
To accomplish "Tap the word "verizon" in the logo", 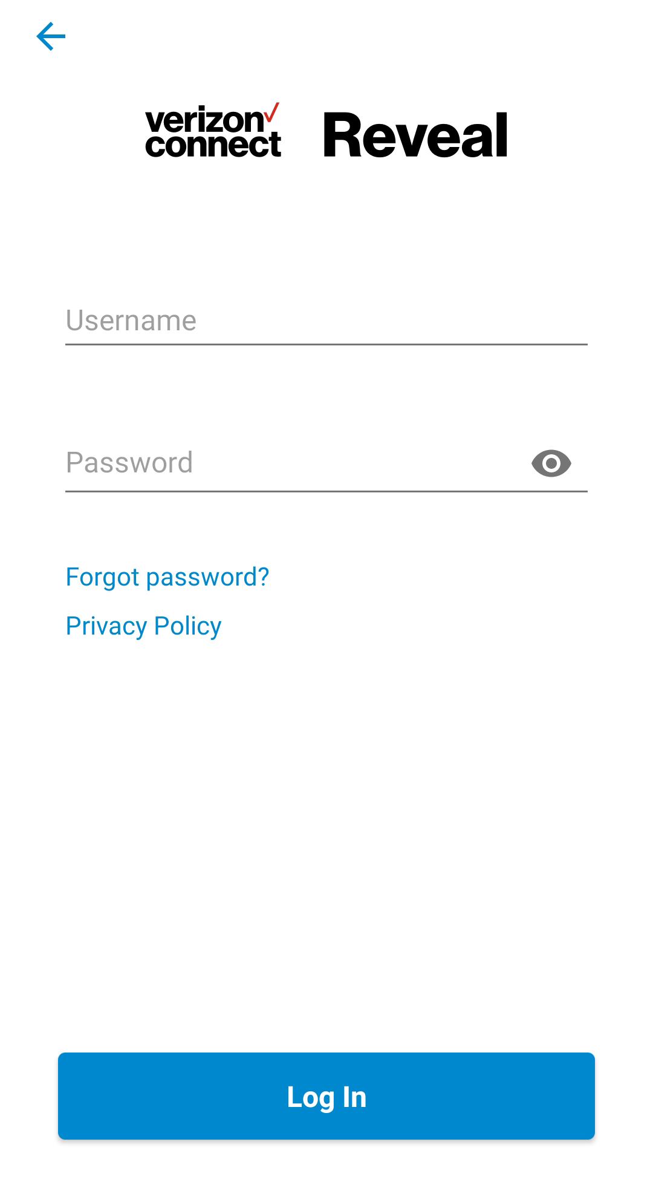I will click(203, 120).
